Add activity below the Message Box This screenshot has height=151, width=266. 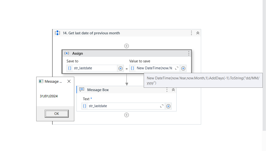coord(126,115)
